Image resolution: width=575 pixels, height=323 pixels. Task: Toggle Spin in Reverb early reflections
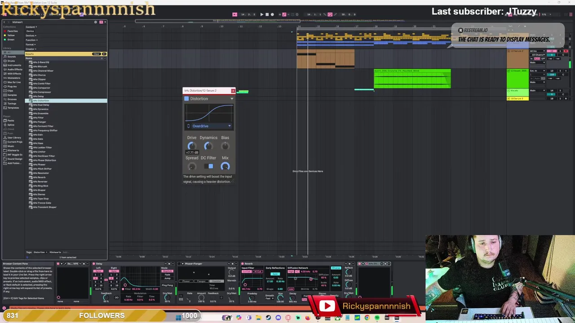click(275, 274)
